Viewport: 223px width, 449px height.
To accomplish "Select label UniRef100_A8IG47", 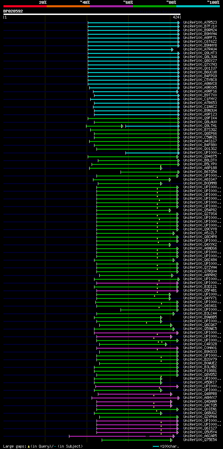I will pyautogui.click(x=200, y=179).
